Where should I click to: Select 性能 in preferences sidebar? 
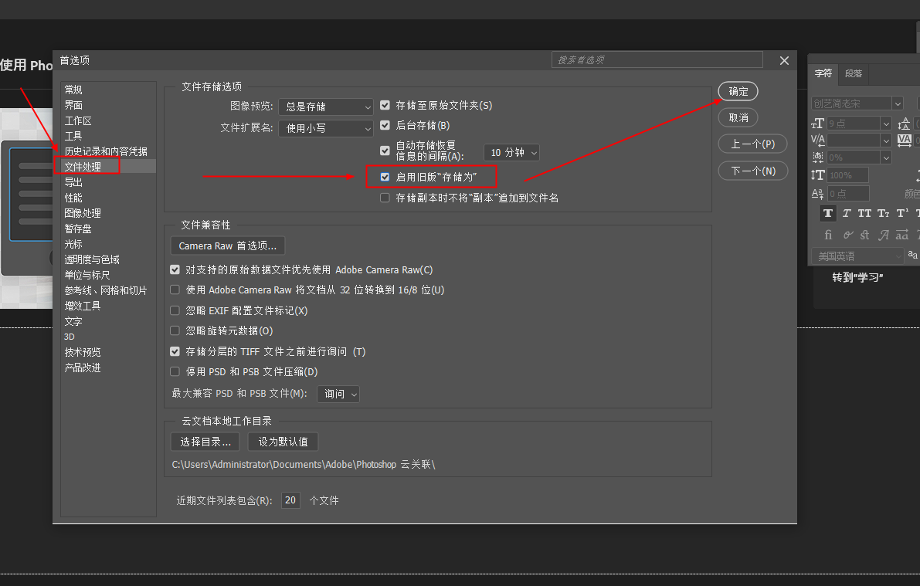(x=74, y=197)
